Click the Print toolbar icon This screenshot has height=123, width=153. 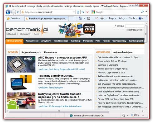tap(102, 18)
